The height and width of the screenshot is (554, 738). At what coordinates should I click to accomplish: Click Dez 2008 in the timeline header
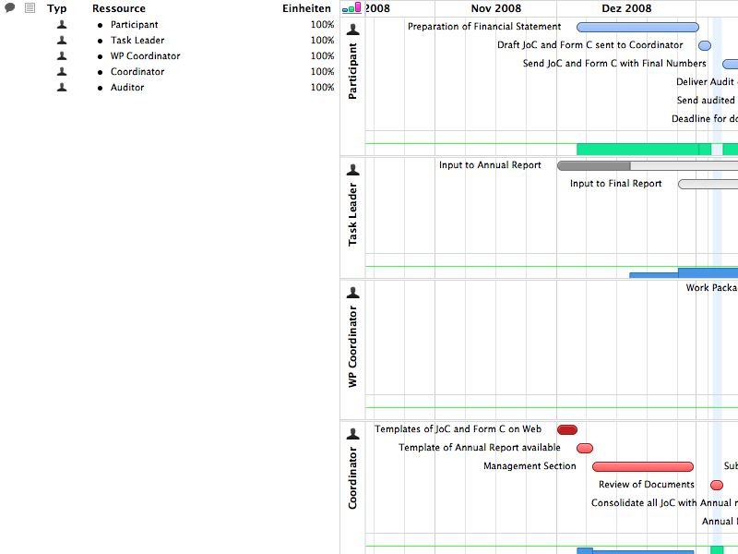[x=626, y=8]
